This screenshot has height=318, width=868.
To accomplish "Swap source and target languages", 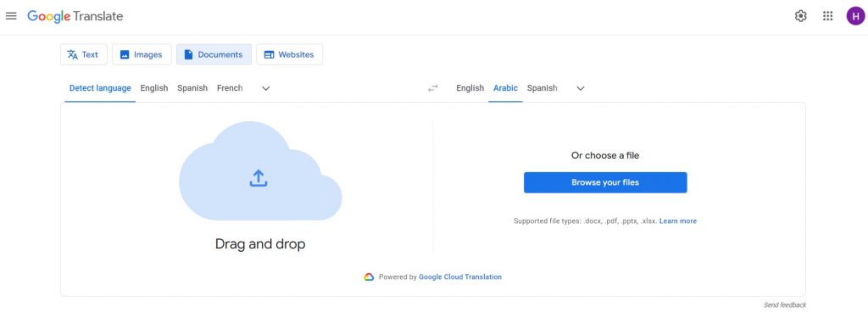I will (433, 88).
